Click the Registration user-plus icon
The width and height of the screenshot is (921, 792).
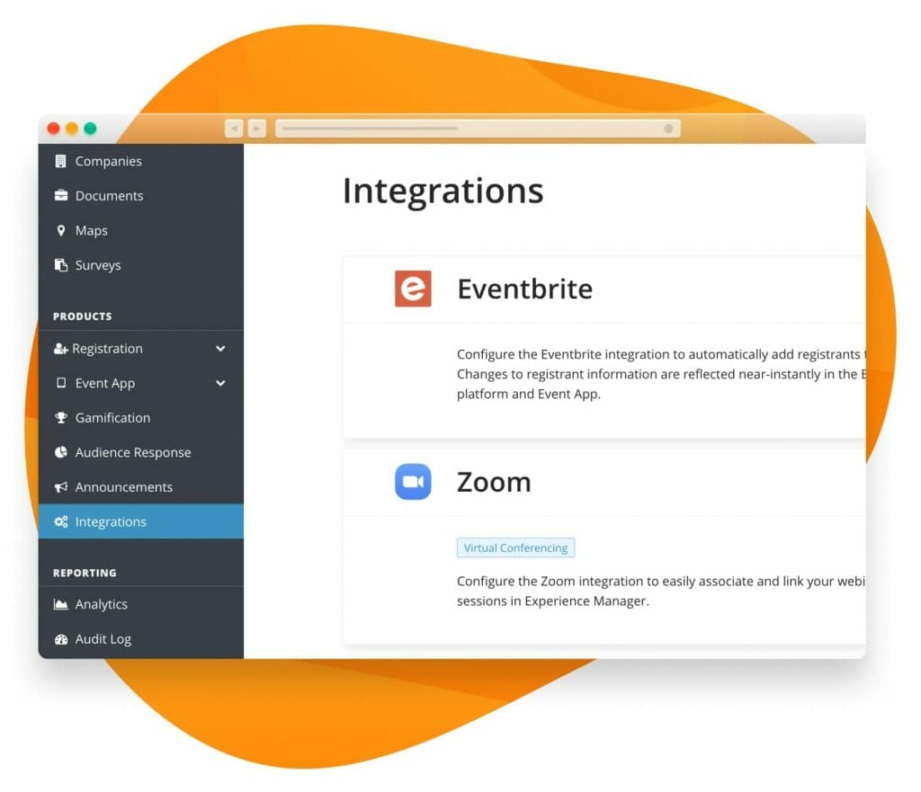click(x=60, y=349)
